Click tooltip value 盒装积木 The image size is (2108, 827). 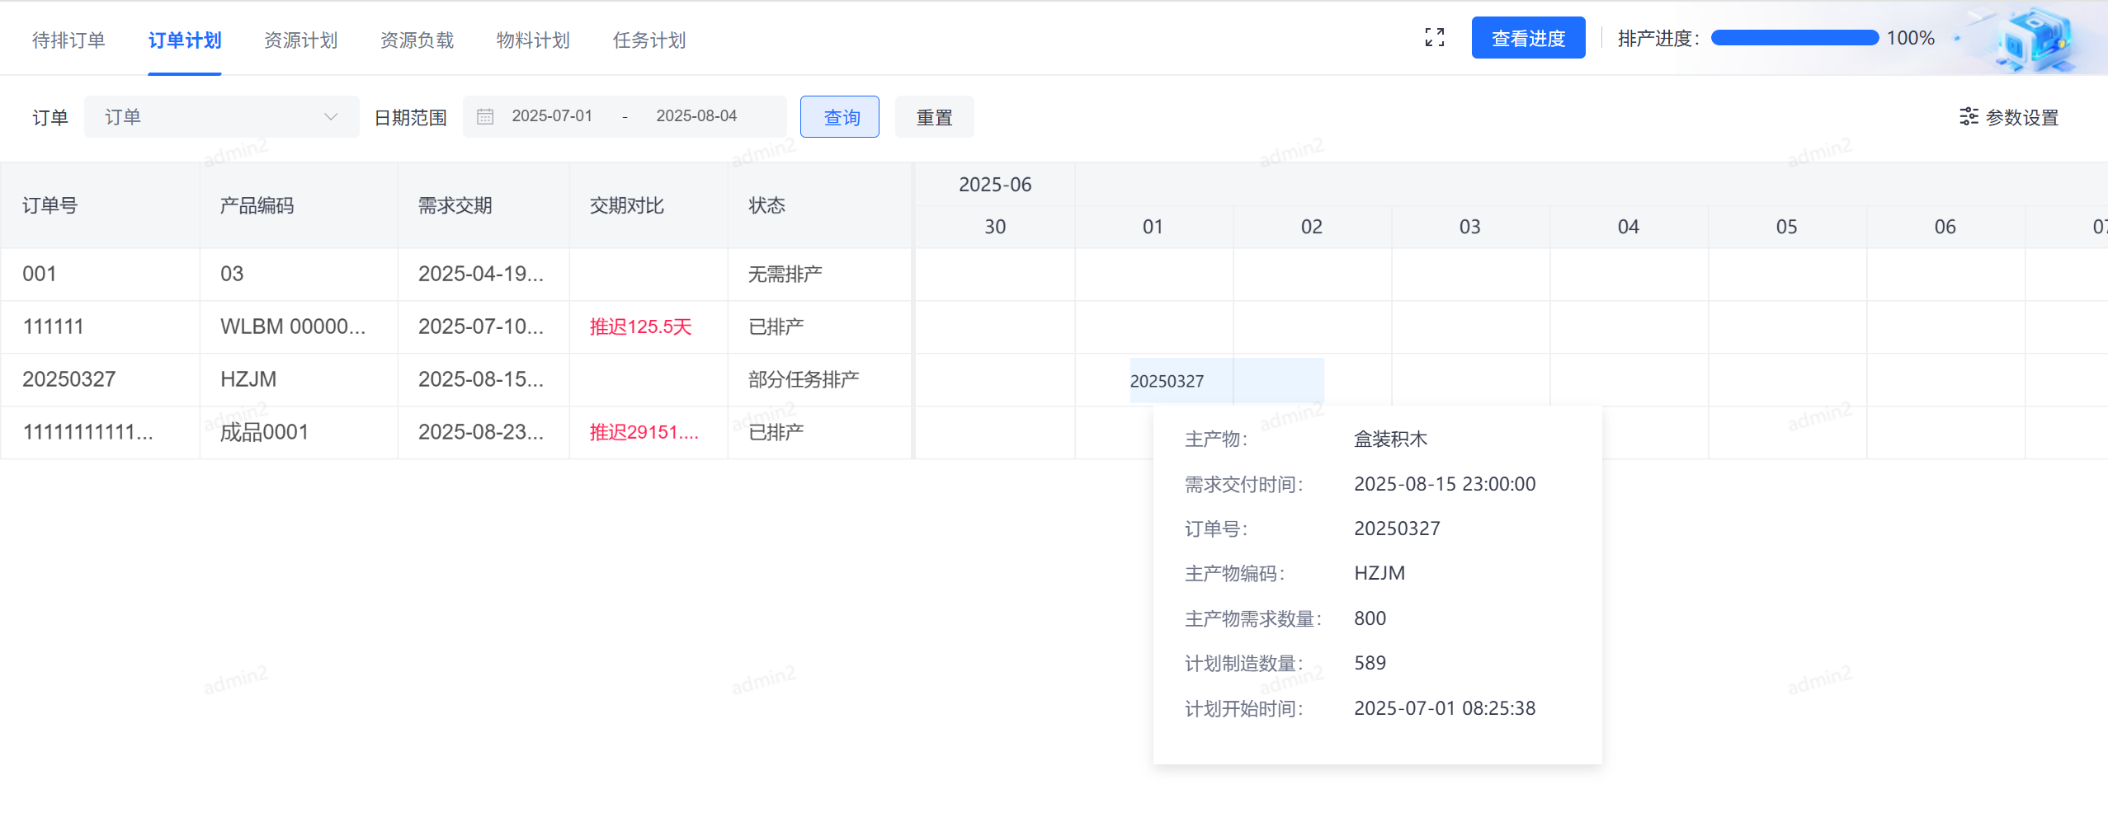(x=1390, y=439)
